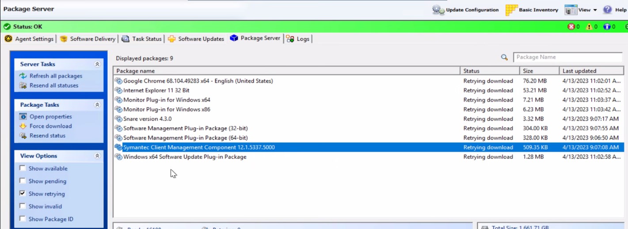The width and height of the screenshot is (628, 229).
Task: Click the Snare version 4.3.0 package icon
Action: [118, 119]
